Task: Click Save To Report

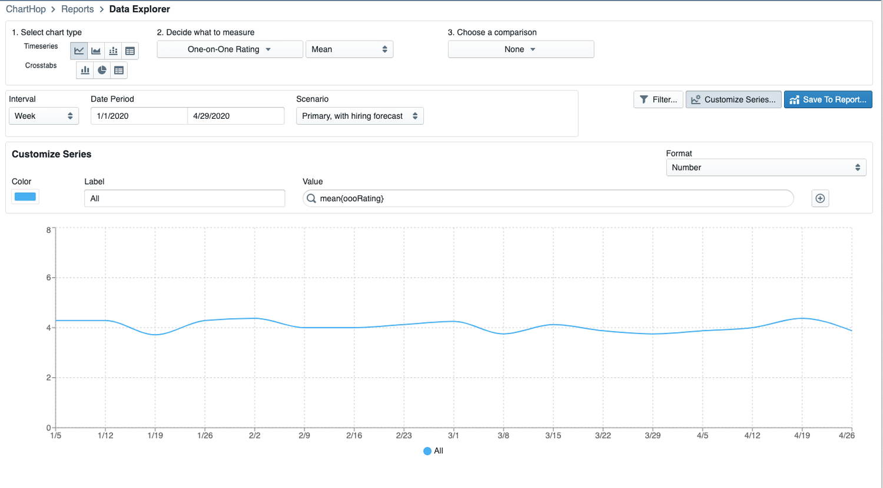Action: point(828,99)
